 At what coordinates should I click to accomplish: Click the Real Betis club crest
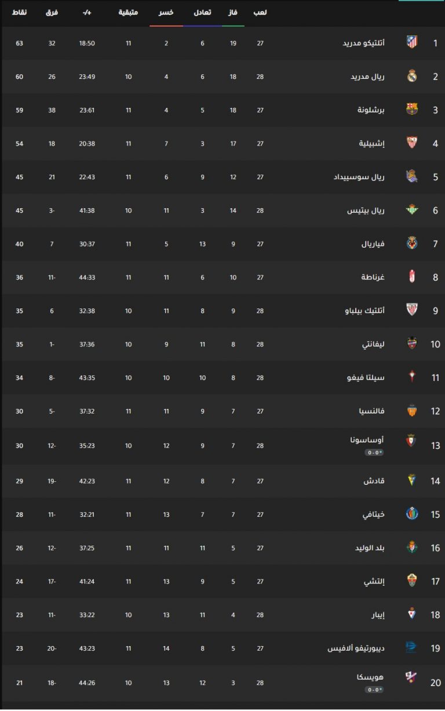pos(412,210)
